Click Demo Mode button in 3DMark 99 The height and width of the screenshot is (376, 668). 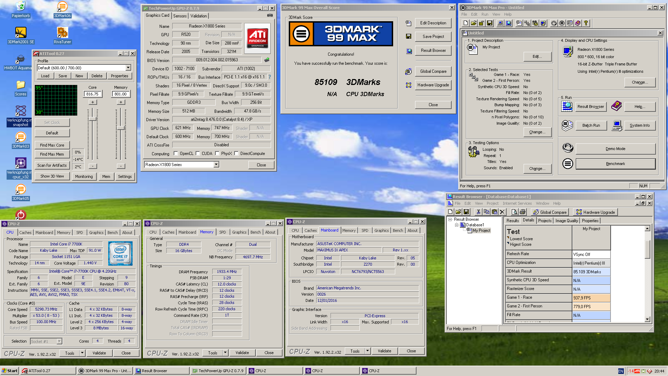615,149
